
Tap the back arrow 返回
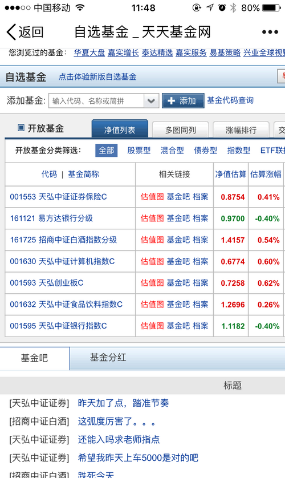[x=25, y=32]
